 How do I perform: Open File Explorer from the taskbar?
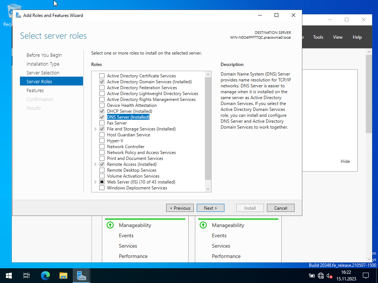click(63, 276)
